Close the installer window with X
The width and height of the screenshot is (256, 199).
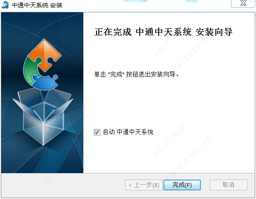click(243, 3)
